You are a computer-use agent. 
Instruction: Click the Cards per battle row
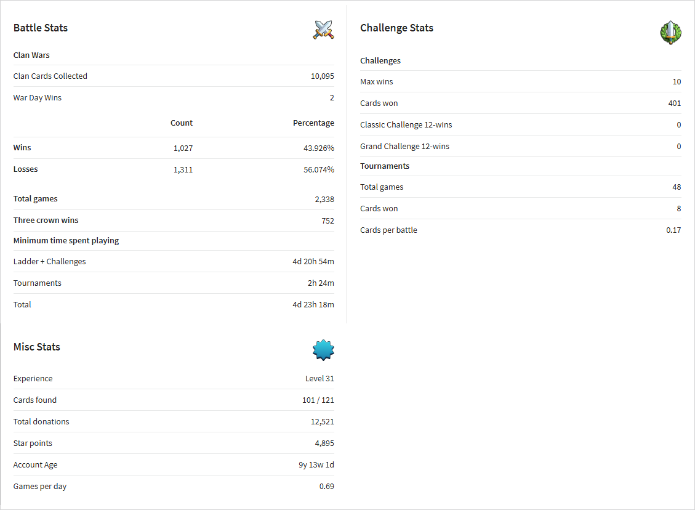520,230
